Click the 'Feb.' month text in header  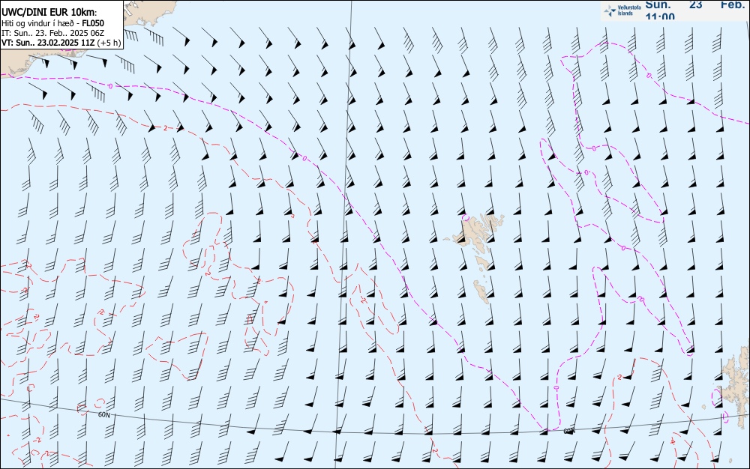[733, 4]
